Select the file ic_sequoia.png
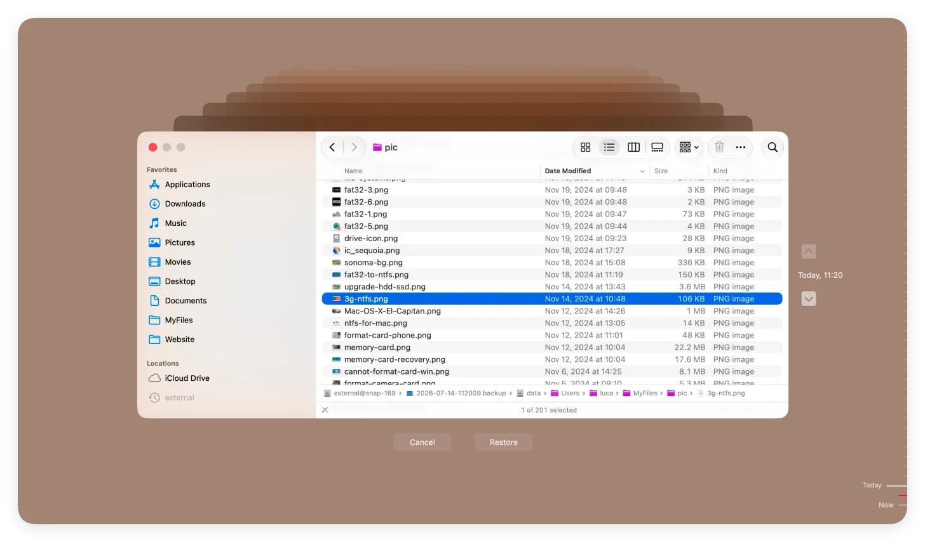The width and height of the screenshot is (925, 542). click(x=551, y=250)
